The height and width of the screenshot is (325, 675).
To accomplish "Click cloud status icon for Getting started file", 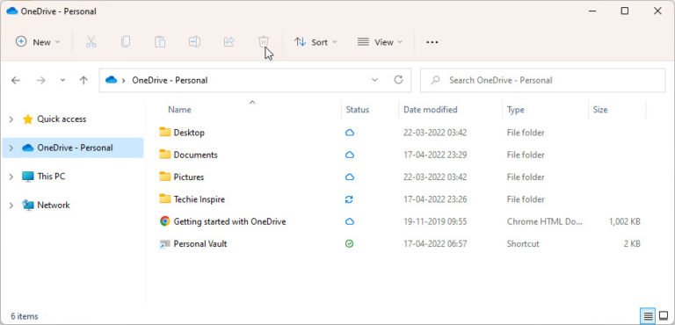I will point(350,221).
